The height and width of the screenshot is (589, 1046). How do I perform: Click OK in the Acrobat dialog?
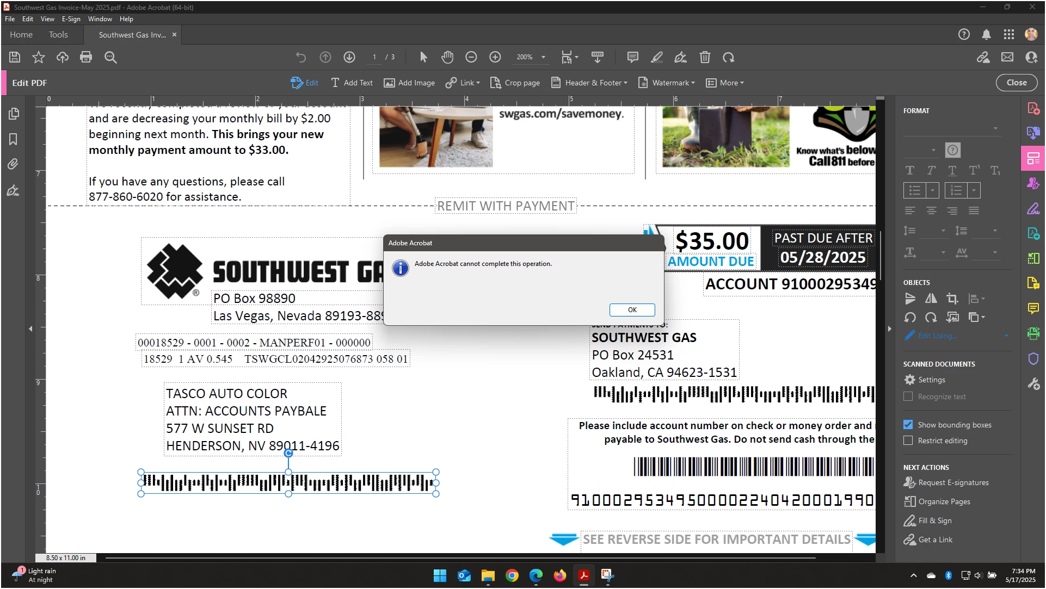(x=632, y=309)
